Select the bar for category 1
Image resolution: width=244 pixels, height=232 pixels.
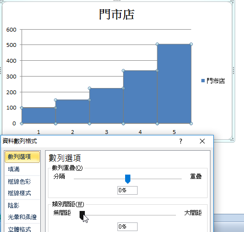pos(39,116)
